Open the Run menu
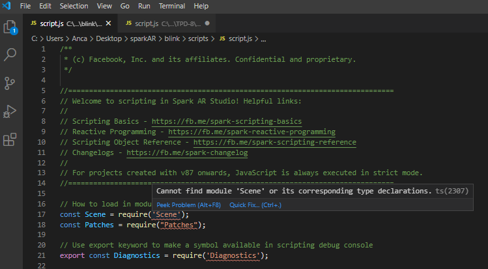Screen dimensions: 488x269 144,6
